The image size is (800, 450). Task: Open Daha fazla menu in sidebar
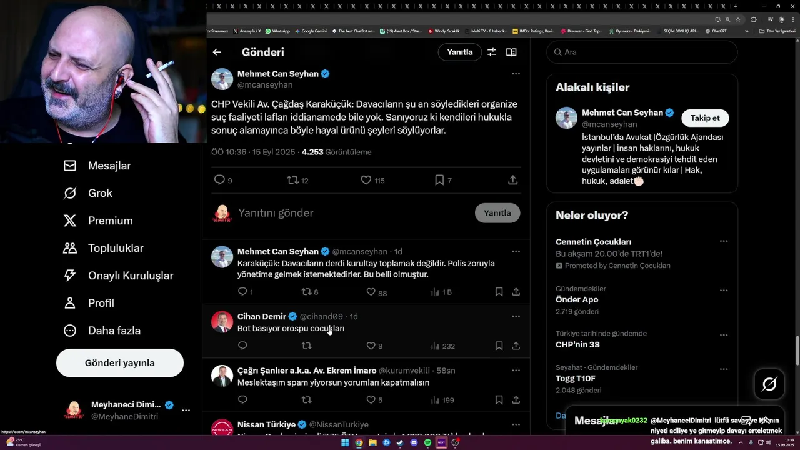[x=101, y=331]
